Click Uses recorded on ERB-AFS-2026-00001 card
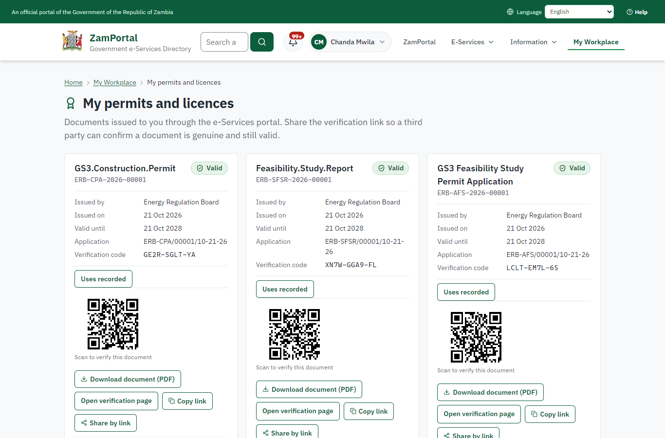This screenshot has width=665, height=438. point(466,292)
